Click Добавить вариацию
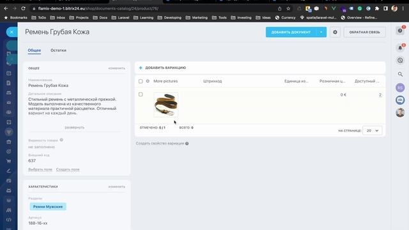 click(x=166, y=68)
